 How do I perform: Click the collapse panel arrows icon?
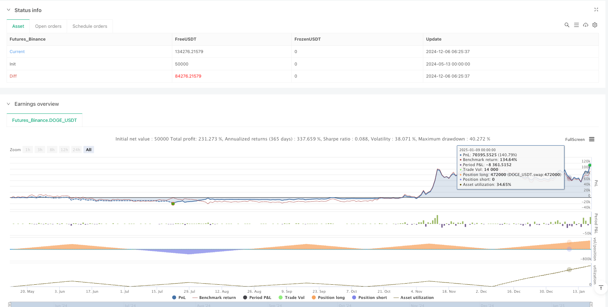[x=596, y=10]
